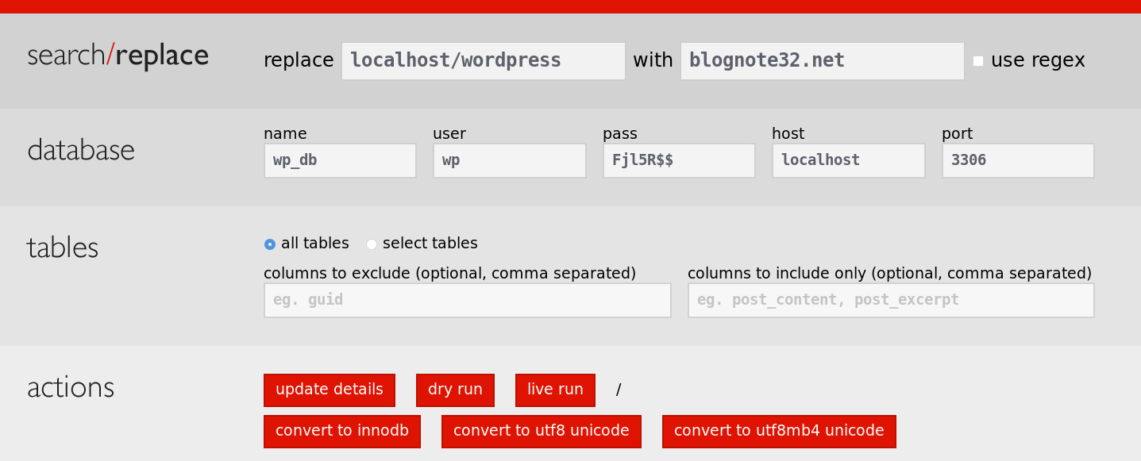Image resolution: width=1141 pixels, height=461 pixels.
Task: Click convert to utf8 unicode
Action: click(541, 431)
